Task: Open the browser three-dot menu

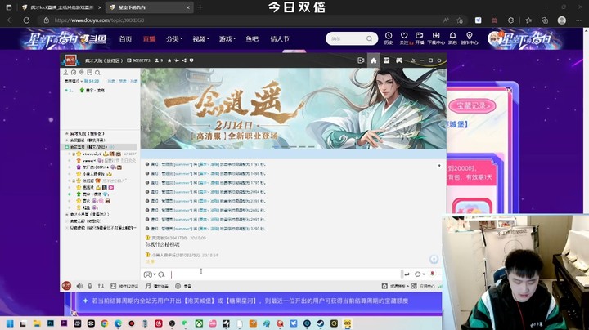Action: 578,20
